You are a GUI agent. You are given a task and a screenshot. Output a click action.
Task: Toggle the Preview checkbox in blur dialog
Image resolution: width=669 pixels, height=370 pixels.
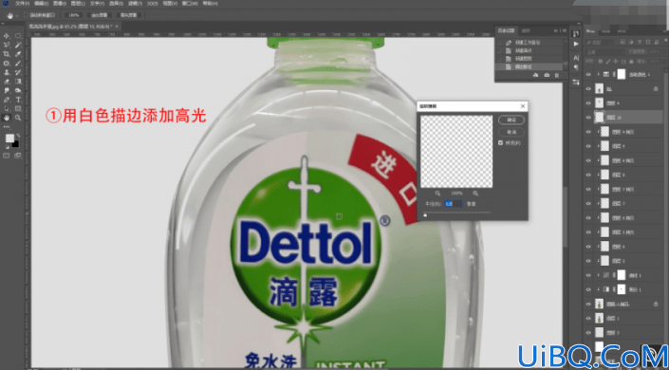[500, 143]
